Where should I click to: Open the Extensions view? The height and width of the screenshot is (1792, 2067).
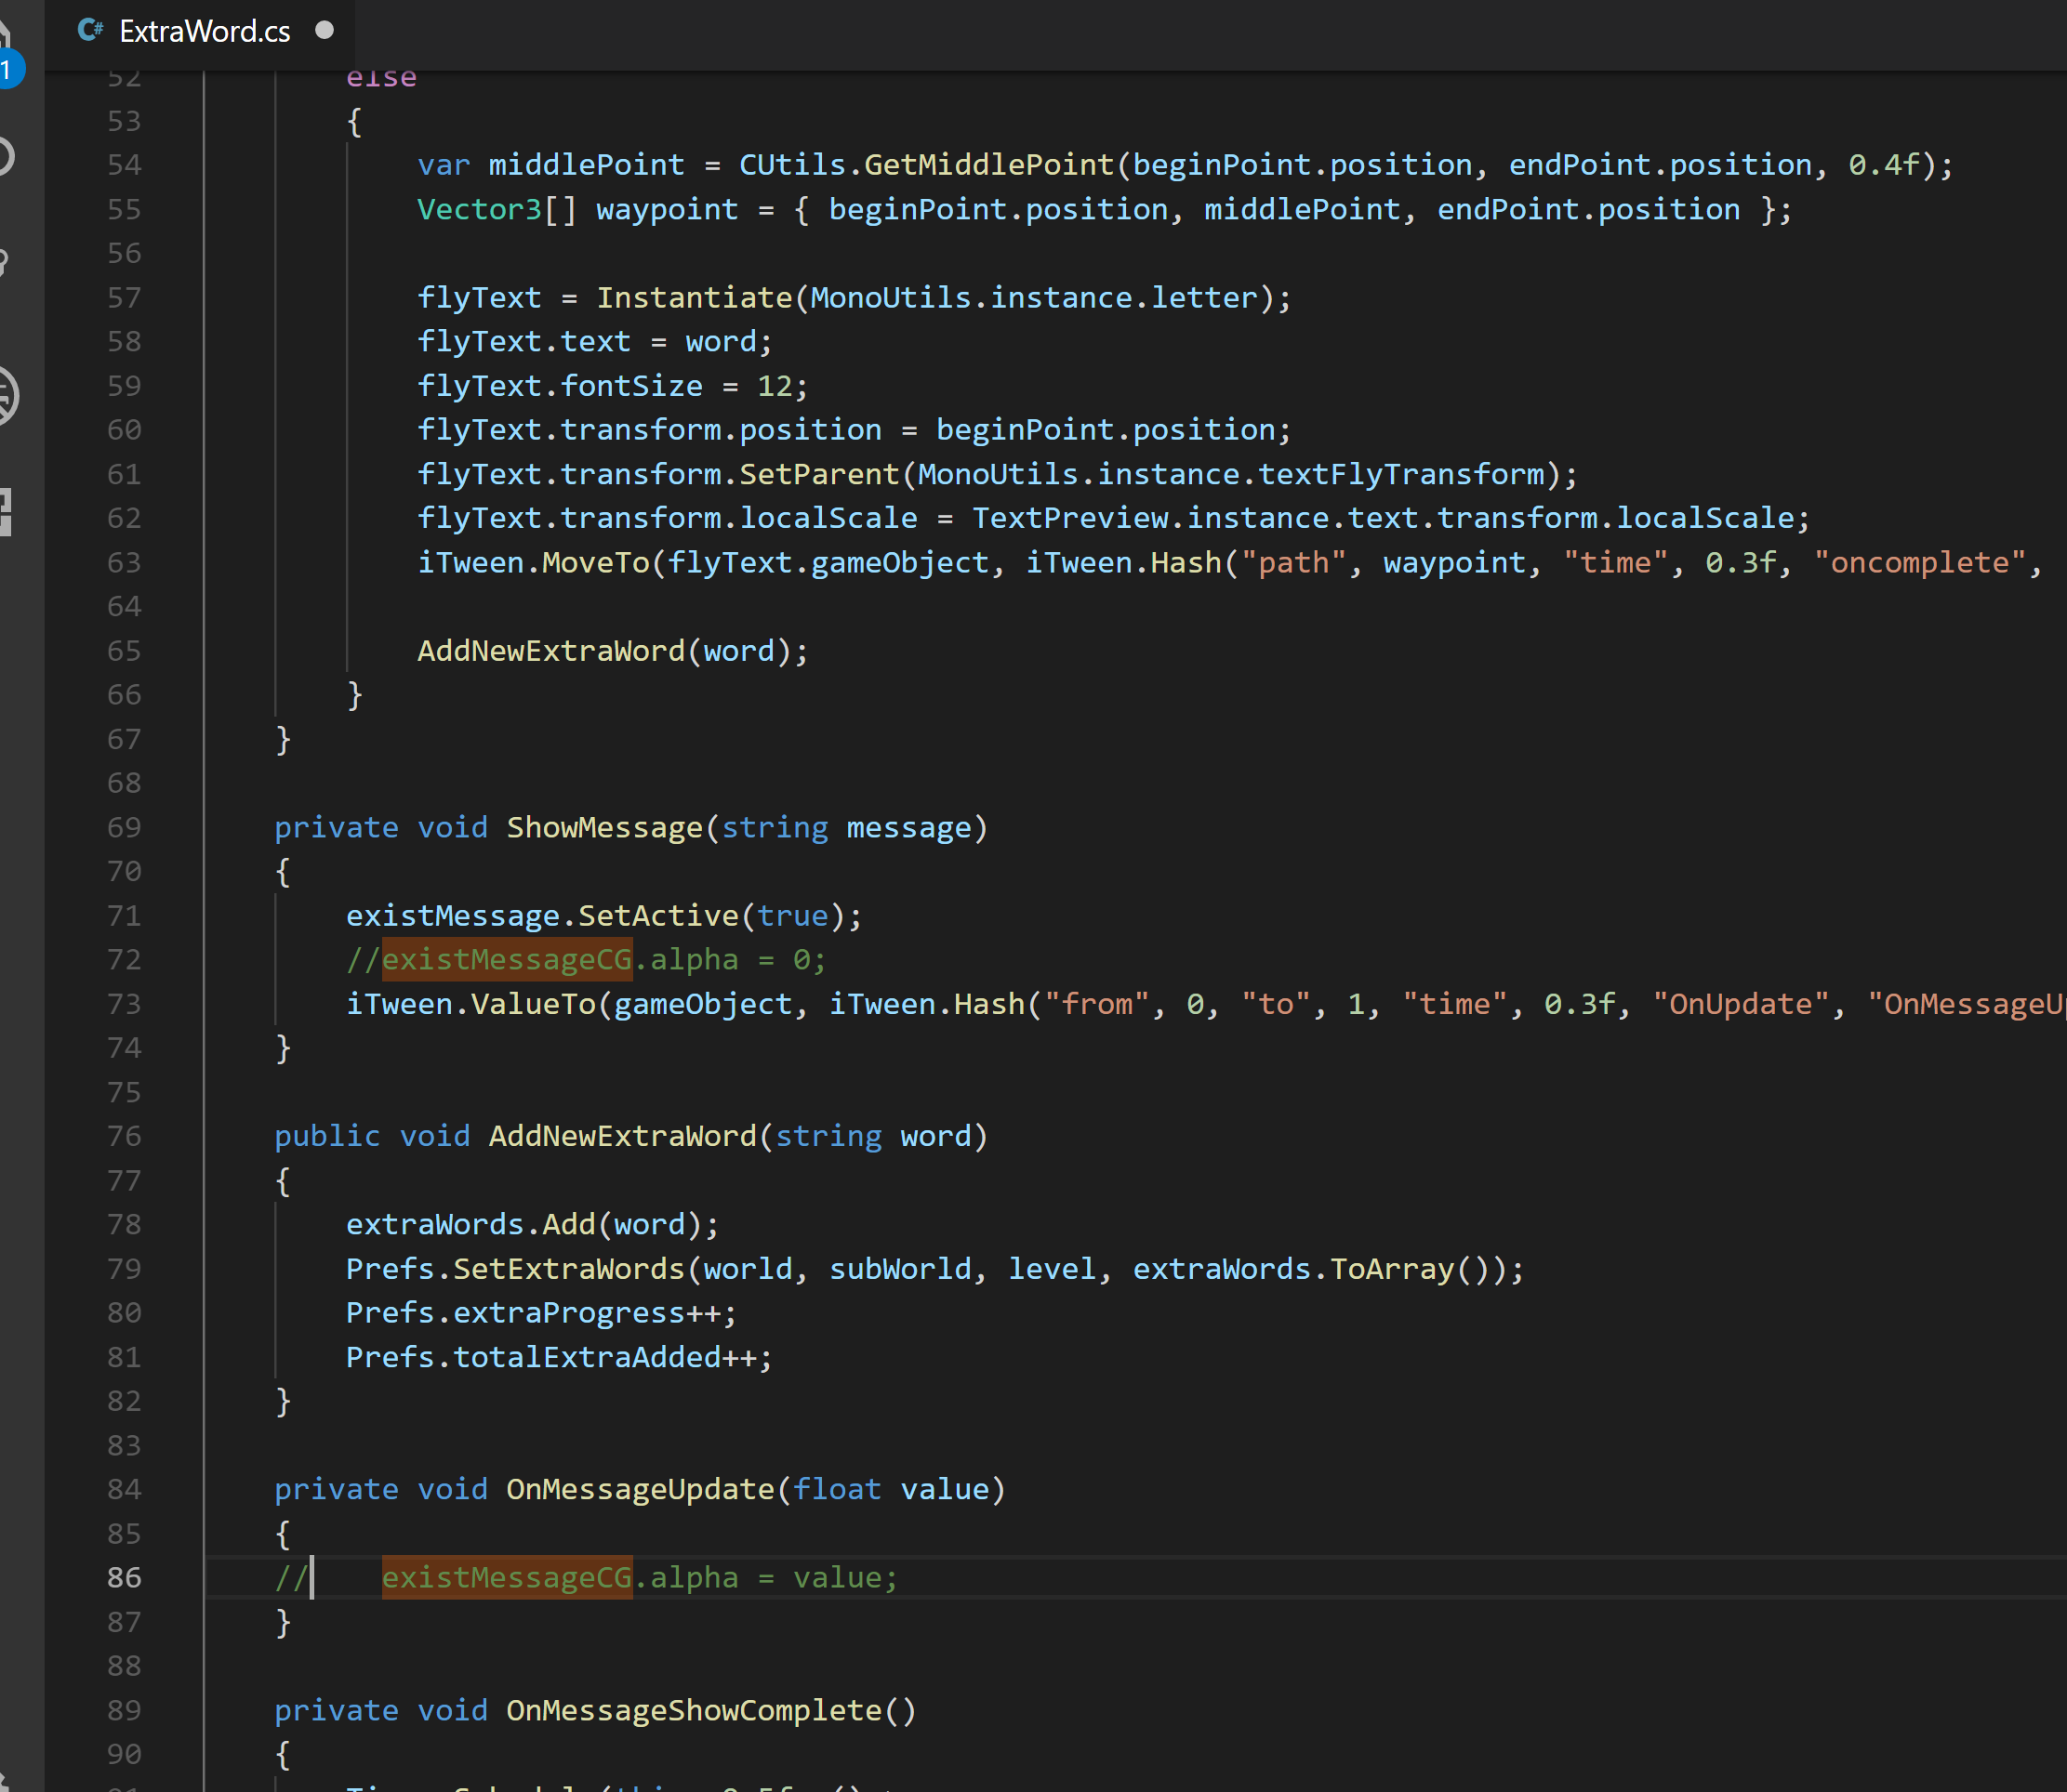pyautogui.click(x=6, y=511)
